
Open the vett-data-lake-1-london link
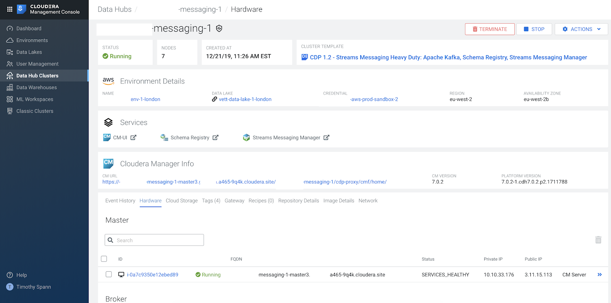[x=245, y=99]
